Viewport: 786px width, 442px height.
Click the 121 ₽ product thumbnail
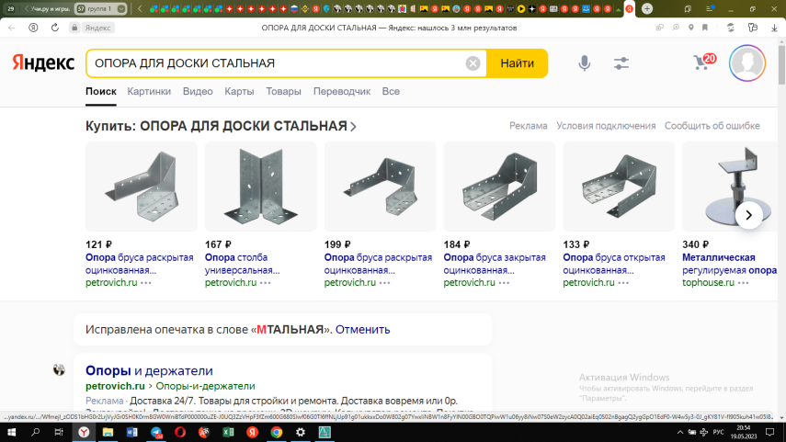point(142,187)
